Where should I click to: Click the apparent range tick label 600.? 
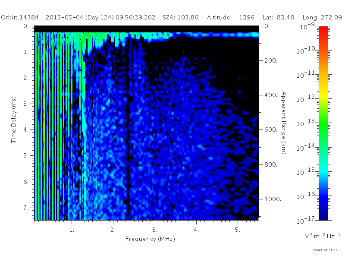[x=271, y=130]
